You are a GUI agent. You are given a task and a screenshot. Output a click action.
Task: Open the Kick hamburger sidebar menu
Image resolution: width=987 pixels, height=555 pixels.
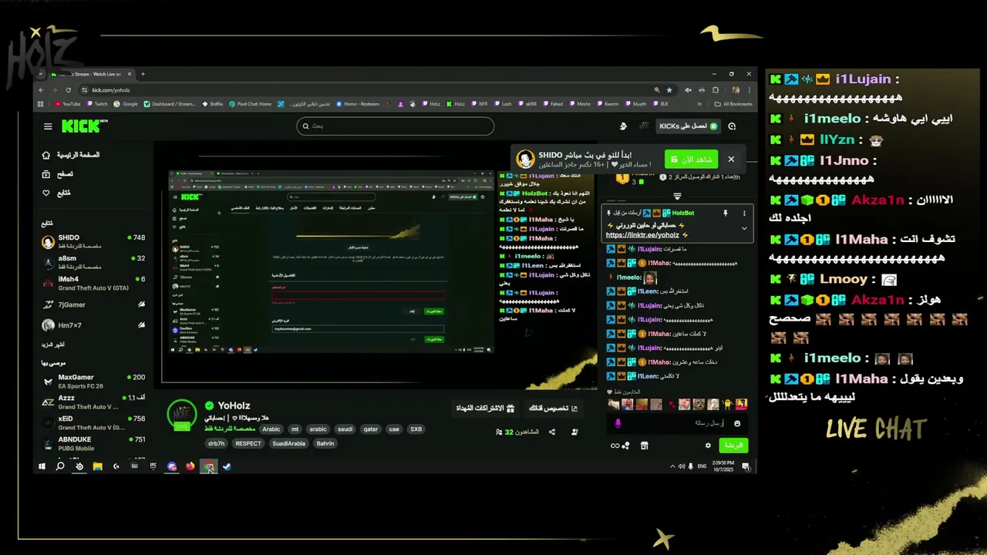48,126
